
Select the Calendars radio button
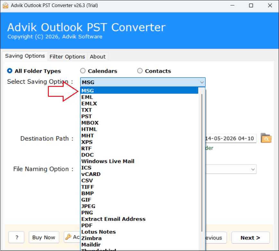pos(83,71)
